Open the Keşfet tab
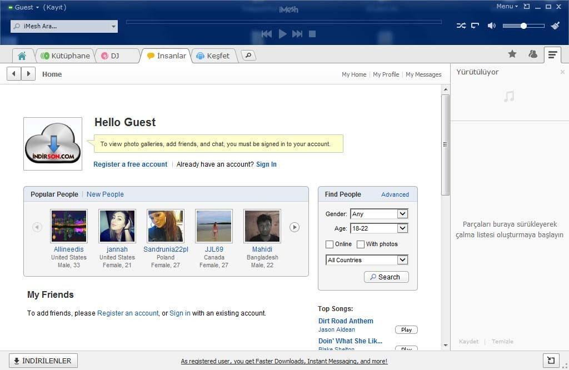Screen dimensions: 569x370 [213, 56]
